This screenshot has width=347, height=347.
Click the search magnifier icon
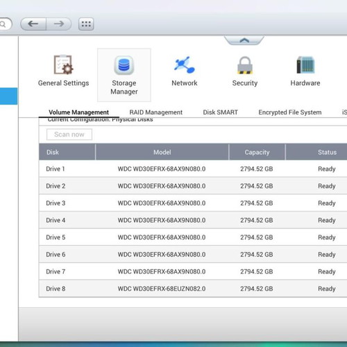3,24
